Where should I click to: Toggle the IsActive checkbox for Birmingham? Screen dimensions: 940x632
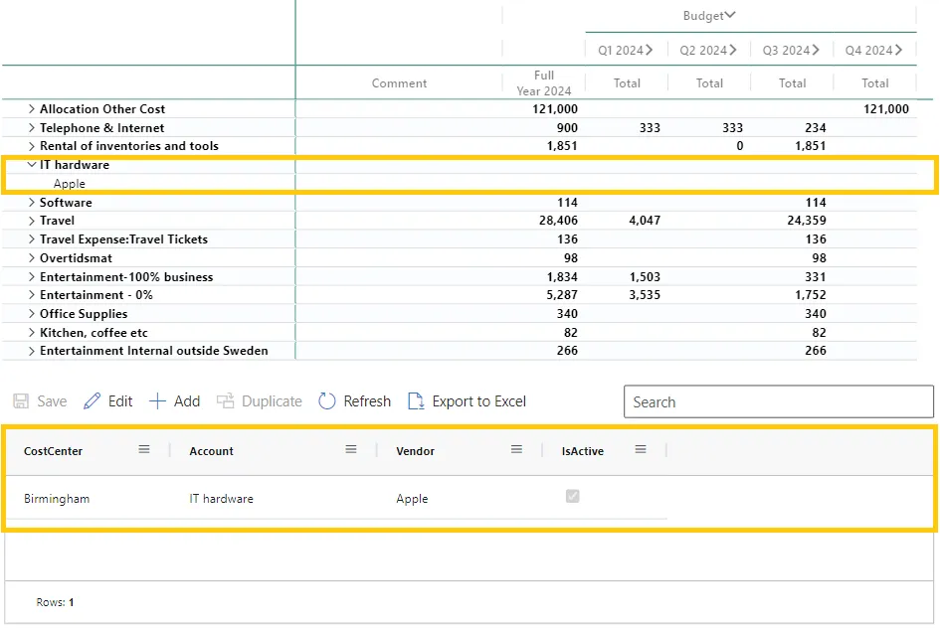pyautogui.click(x=573, y=496)
